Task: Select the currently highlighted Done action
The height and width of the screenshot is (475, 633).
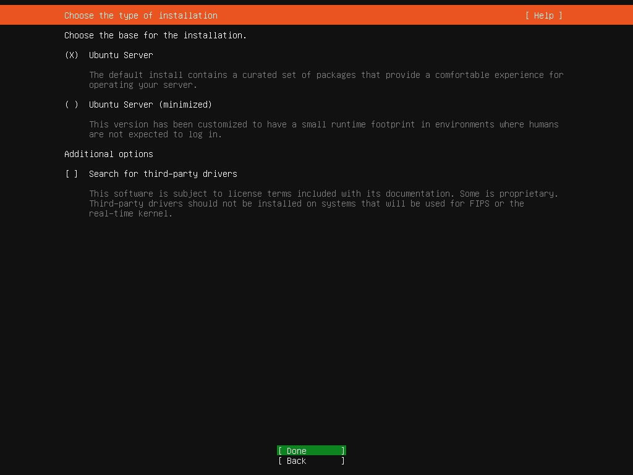Action: click(311, 450)
